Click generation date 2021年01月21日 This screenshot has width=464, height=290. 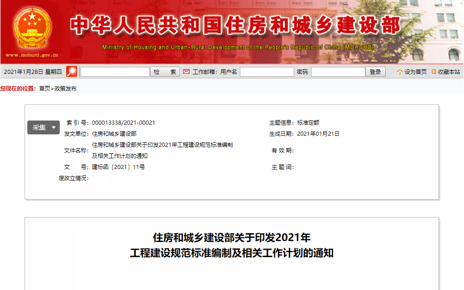tap(318, 133)
